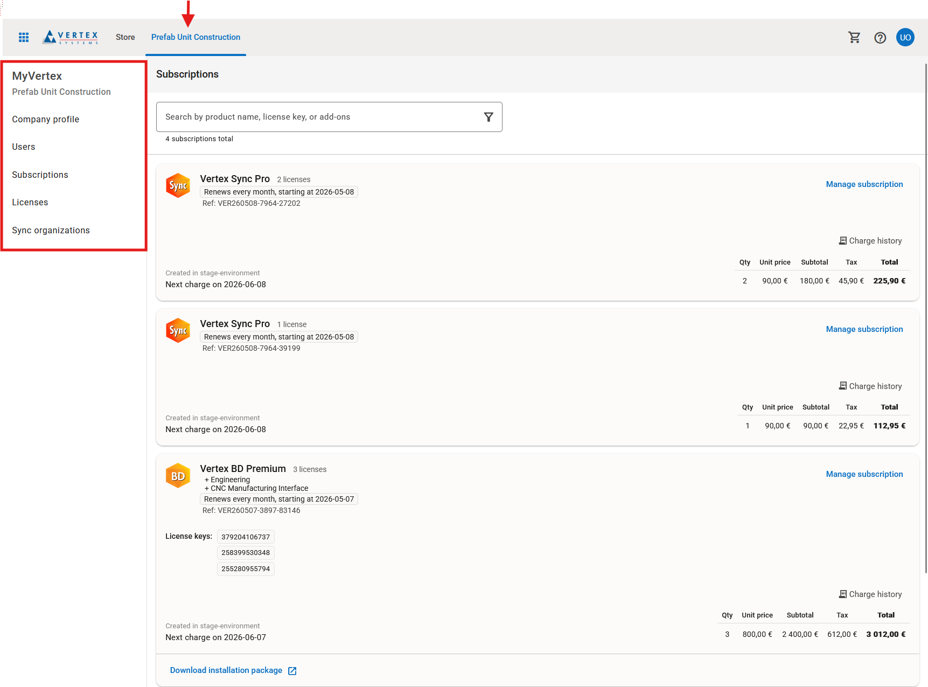Screen dimensions: 928x687
Task: Click the "4 subscriptions total" count
Action: click(x=199, y=139)
